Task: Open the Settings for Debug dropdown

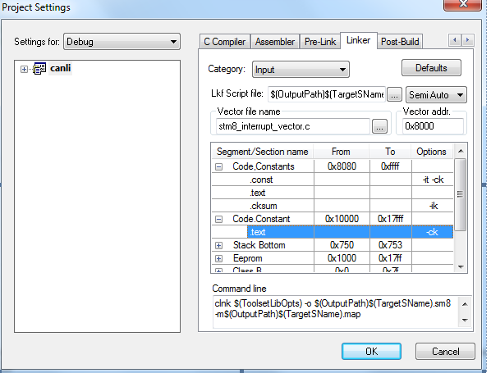Action: pyautogui.click(x=122, y=42)
